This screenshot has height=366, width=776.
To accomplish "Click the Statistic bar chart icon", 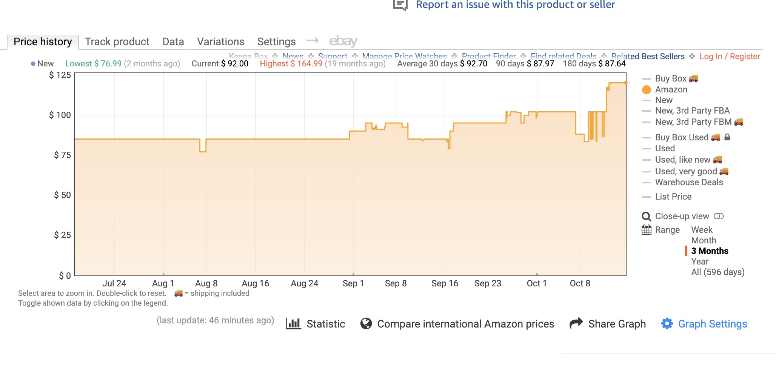I will click(x=293, y=324).
